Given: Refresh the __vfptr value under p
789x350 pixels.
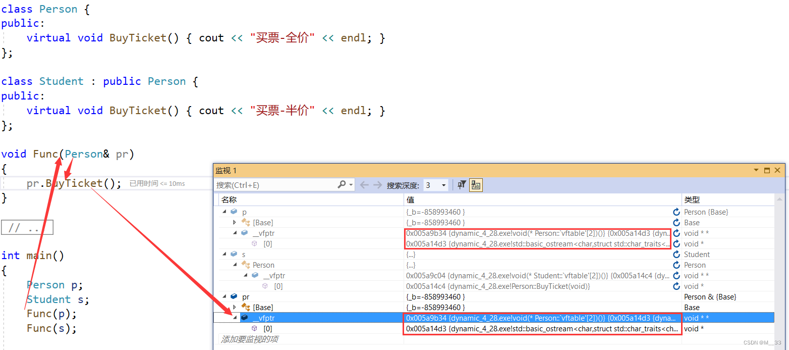Looking at the screenshot, I should click(x=677, y=233).
